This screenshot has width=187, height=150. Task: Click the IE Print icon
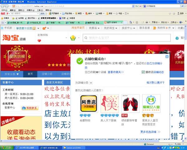(147, 22)
